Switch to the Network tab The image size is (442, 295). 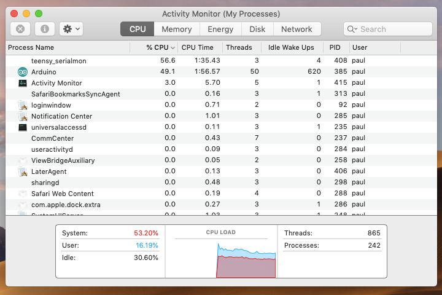[297, 29]
